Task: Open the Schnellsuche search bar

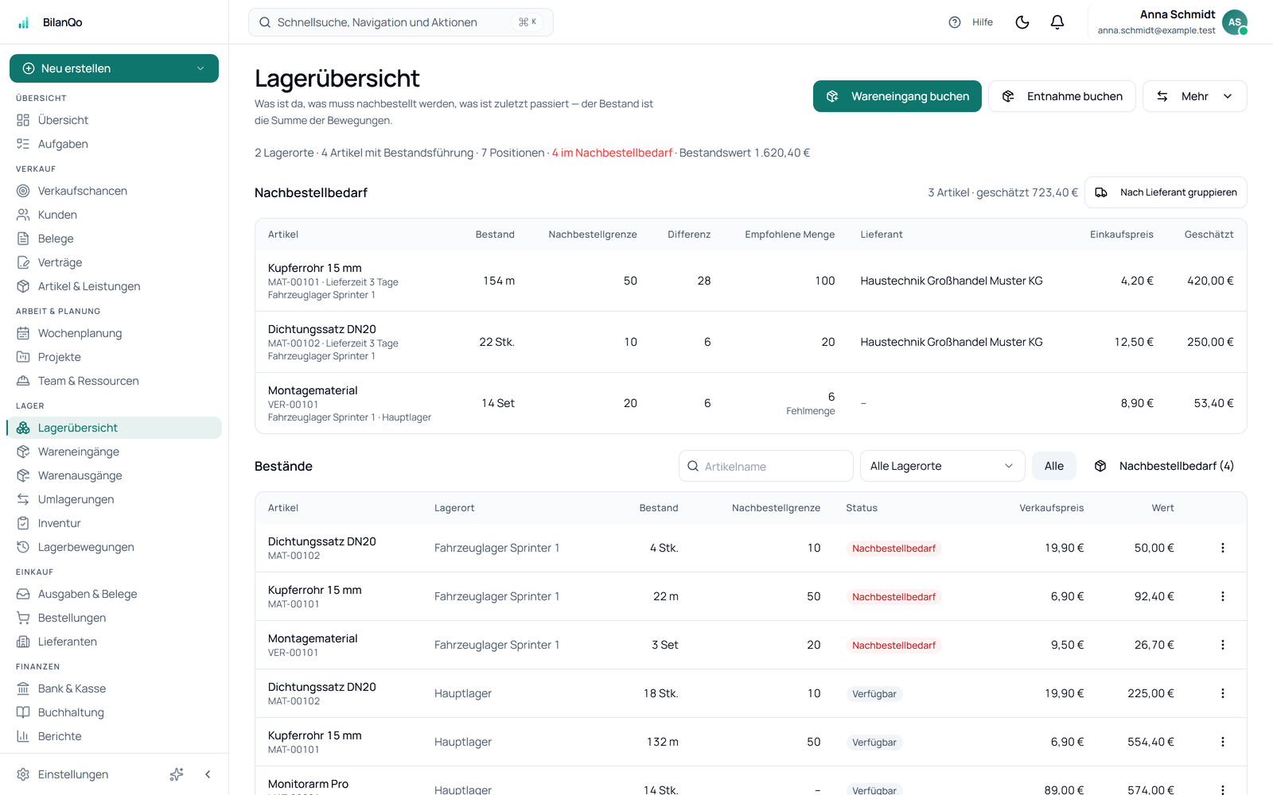Action: [x=401, y=22]
